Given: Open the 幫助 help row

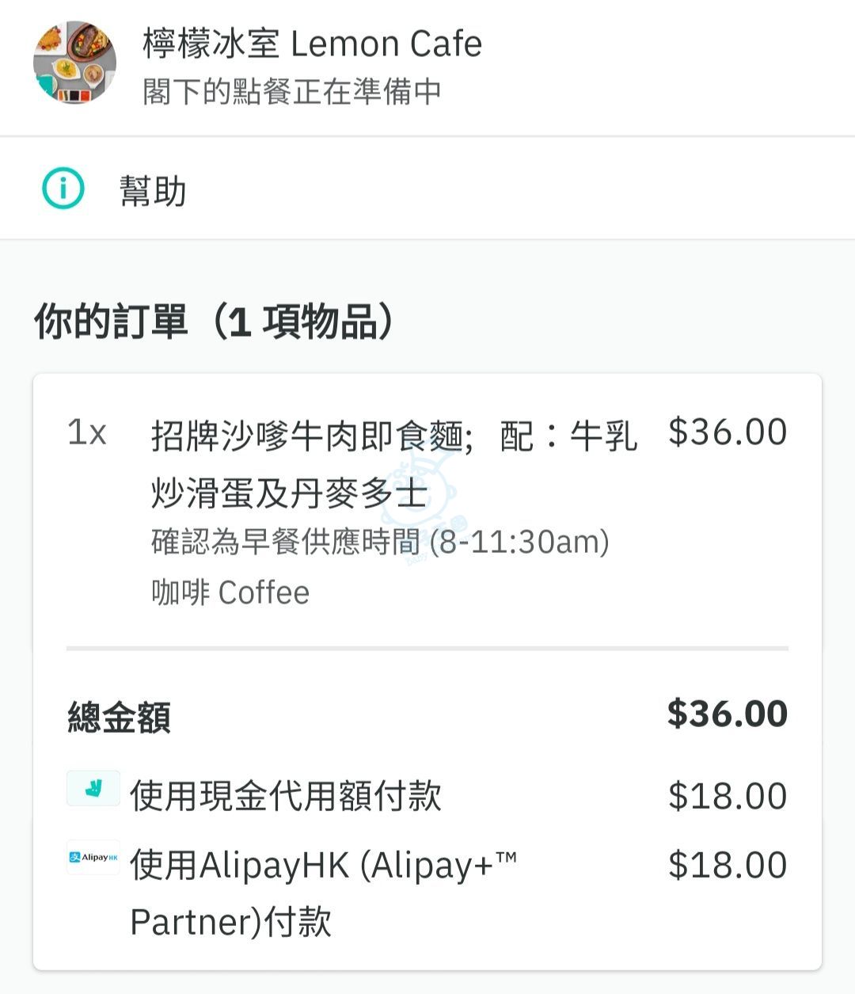Looking at the screenshot, I should click(x=427, y=189).
